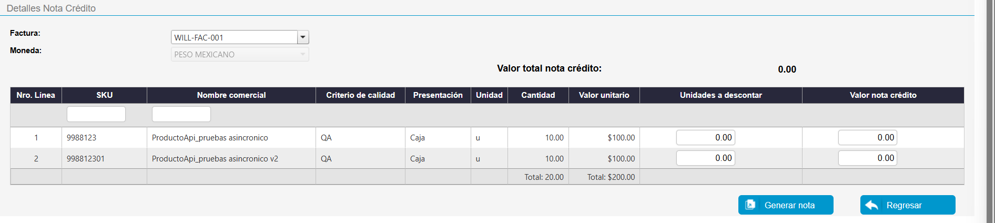The width and height of the screenshot is (995, 223).
Task: Click the Valor unitario column header
Action: [x=604, y=95]
